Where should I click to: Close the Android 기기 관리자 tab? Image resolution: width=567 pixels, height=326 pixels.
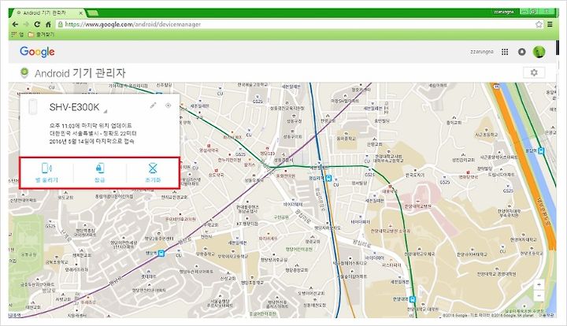80,13
